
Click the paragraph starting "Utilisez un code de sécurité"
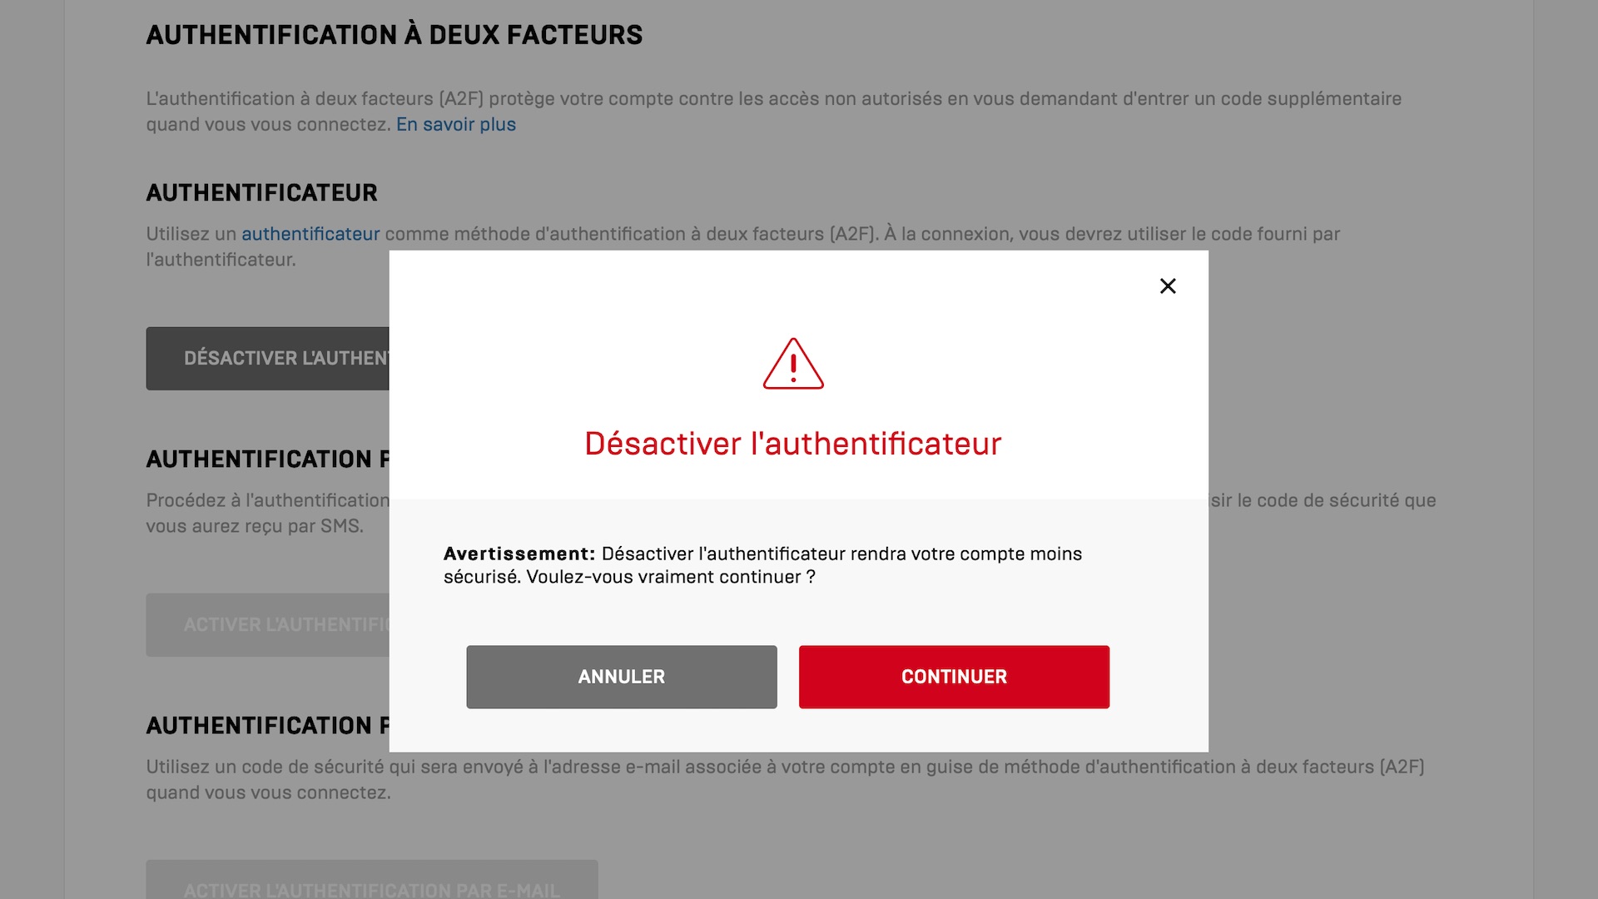(x=784, y=767)
